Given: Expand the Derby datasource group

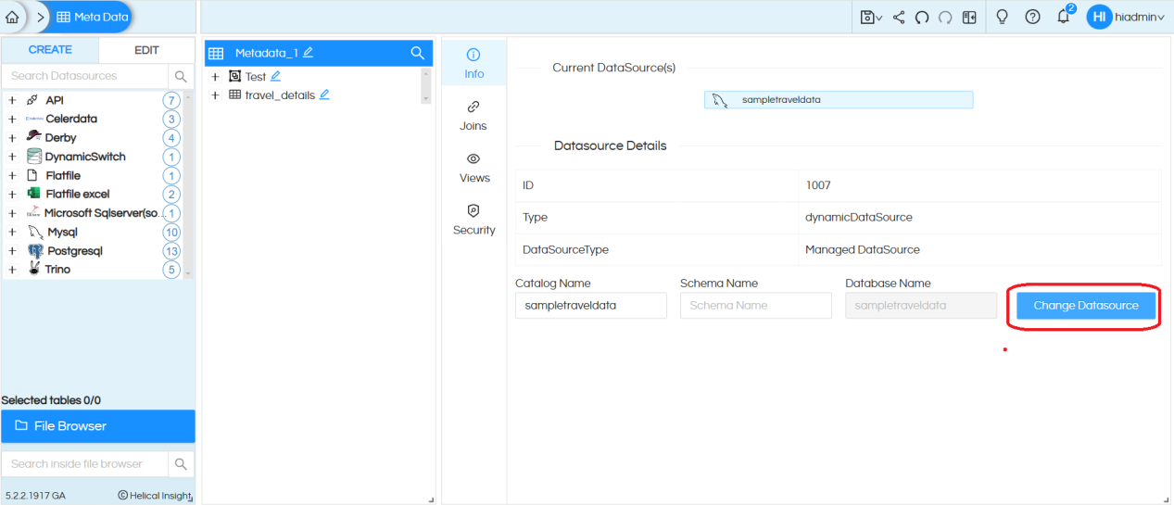Looking at the screenshot, I should (x=12, y=137).
